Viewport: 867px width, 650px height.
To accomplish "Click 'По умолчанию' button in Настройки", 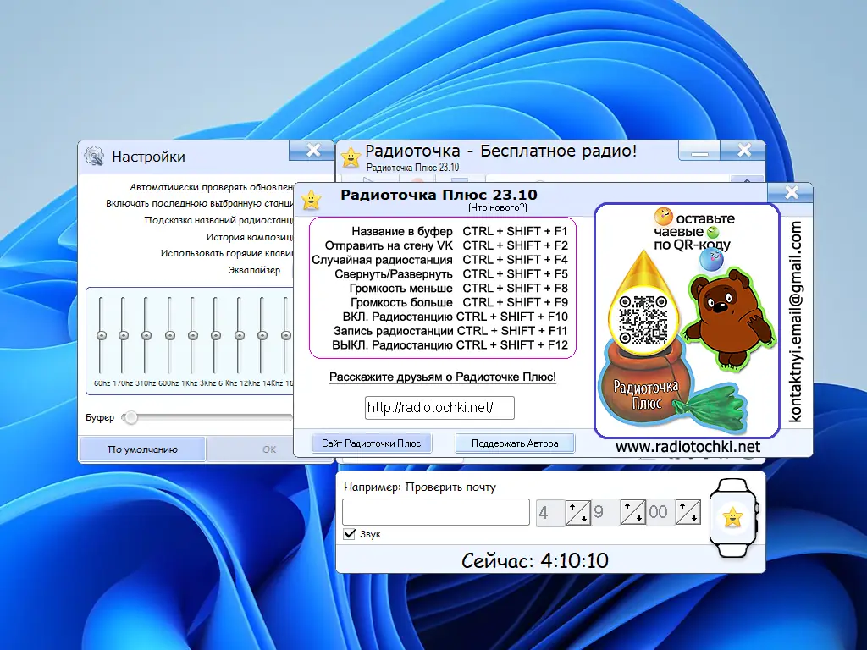I will point(142,449).
